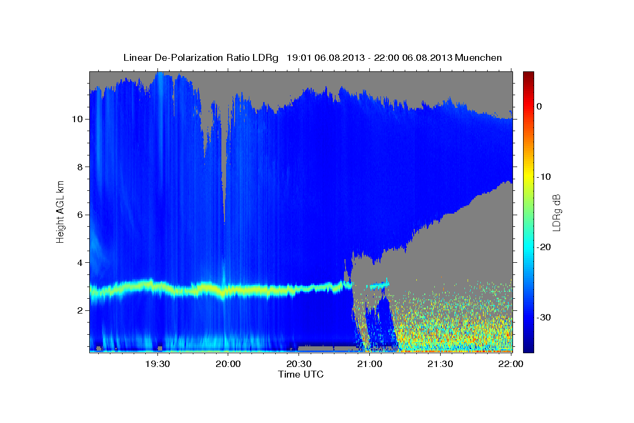
Task: Click the '22:00' time tick label
Action: coord(511,364)
